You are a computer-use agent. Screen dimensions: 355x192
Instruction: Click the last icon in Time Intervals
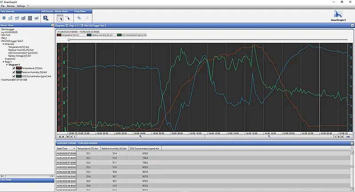point(36,18)
